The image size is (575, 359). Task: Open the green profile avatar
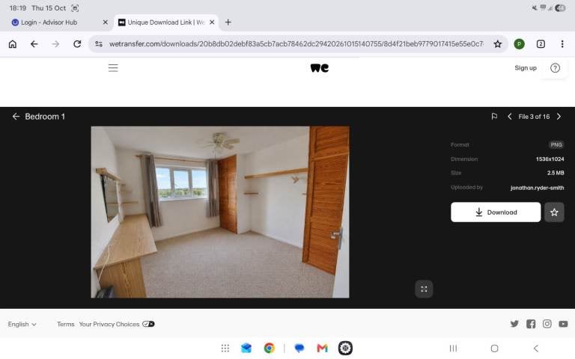(x=519, y=44)
